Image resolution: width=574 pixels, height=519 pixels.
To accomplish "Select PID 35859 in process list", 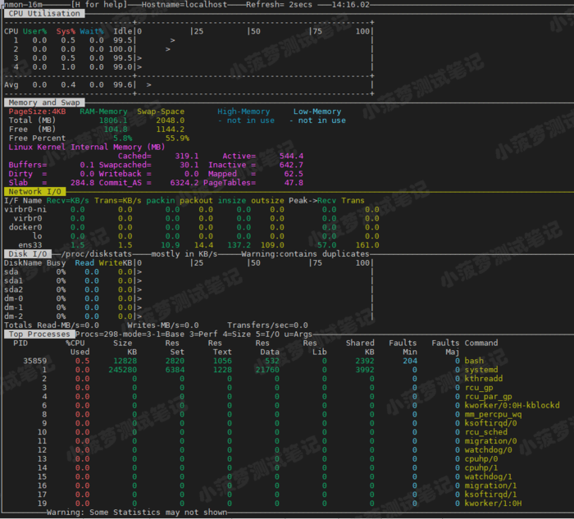I will pos(34,361).
